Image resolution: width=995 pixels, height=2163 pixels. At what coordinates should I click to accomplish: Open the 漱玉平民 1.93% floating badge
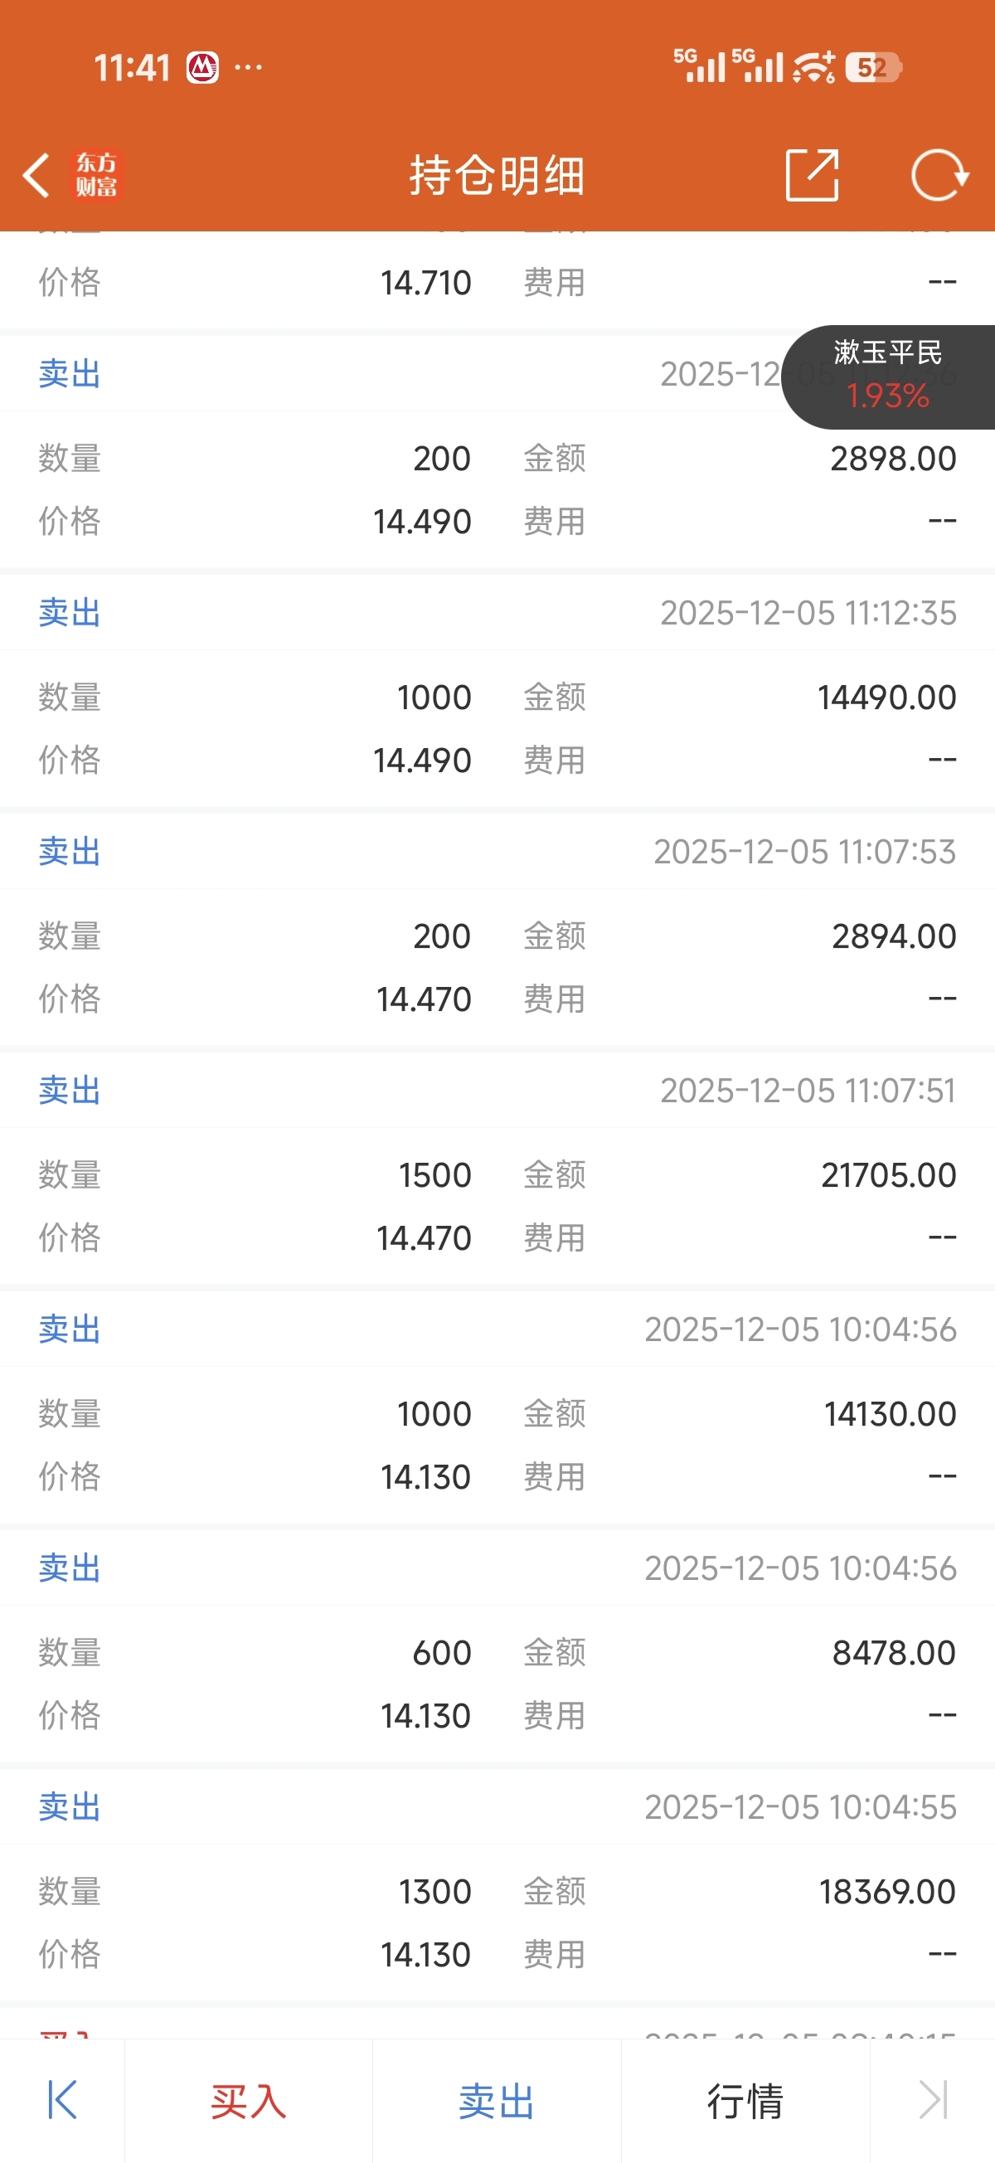click(887, 376)
